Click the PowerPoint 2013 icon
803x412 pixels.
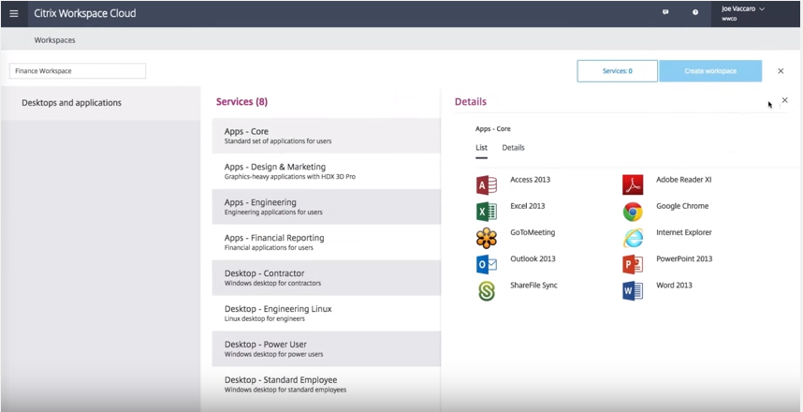[633, 264]
